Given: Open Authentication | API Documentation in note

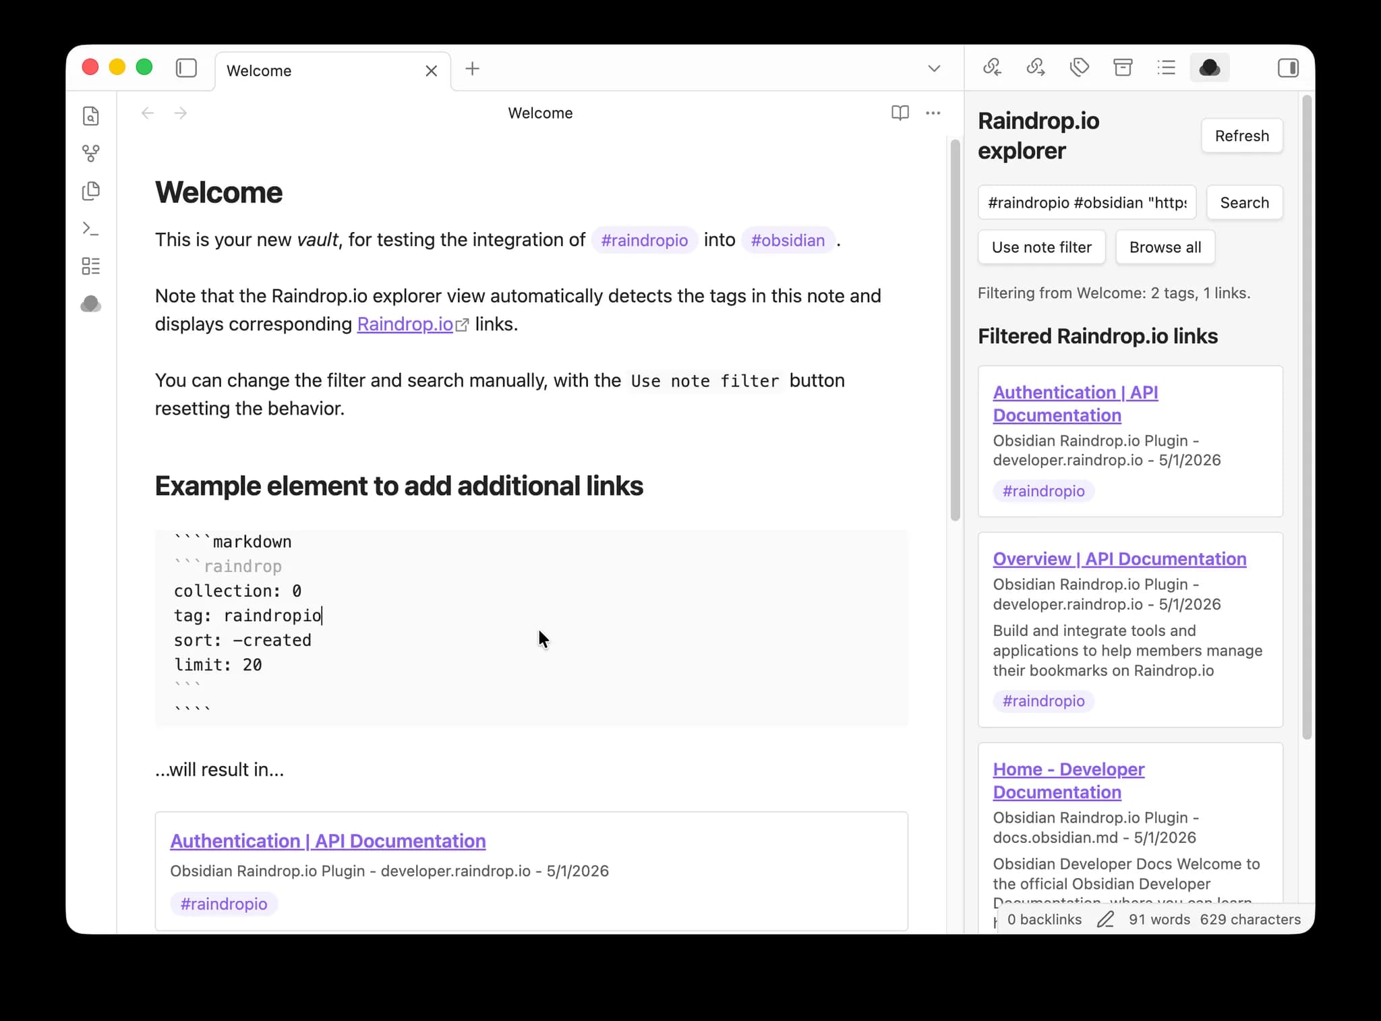Looking at the screenshot, I should tap(328, 841).
